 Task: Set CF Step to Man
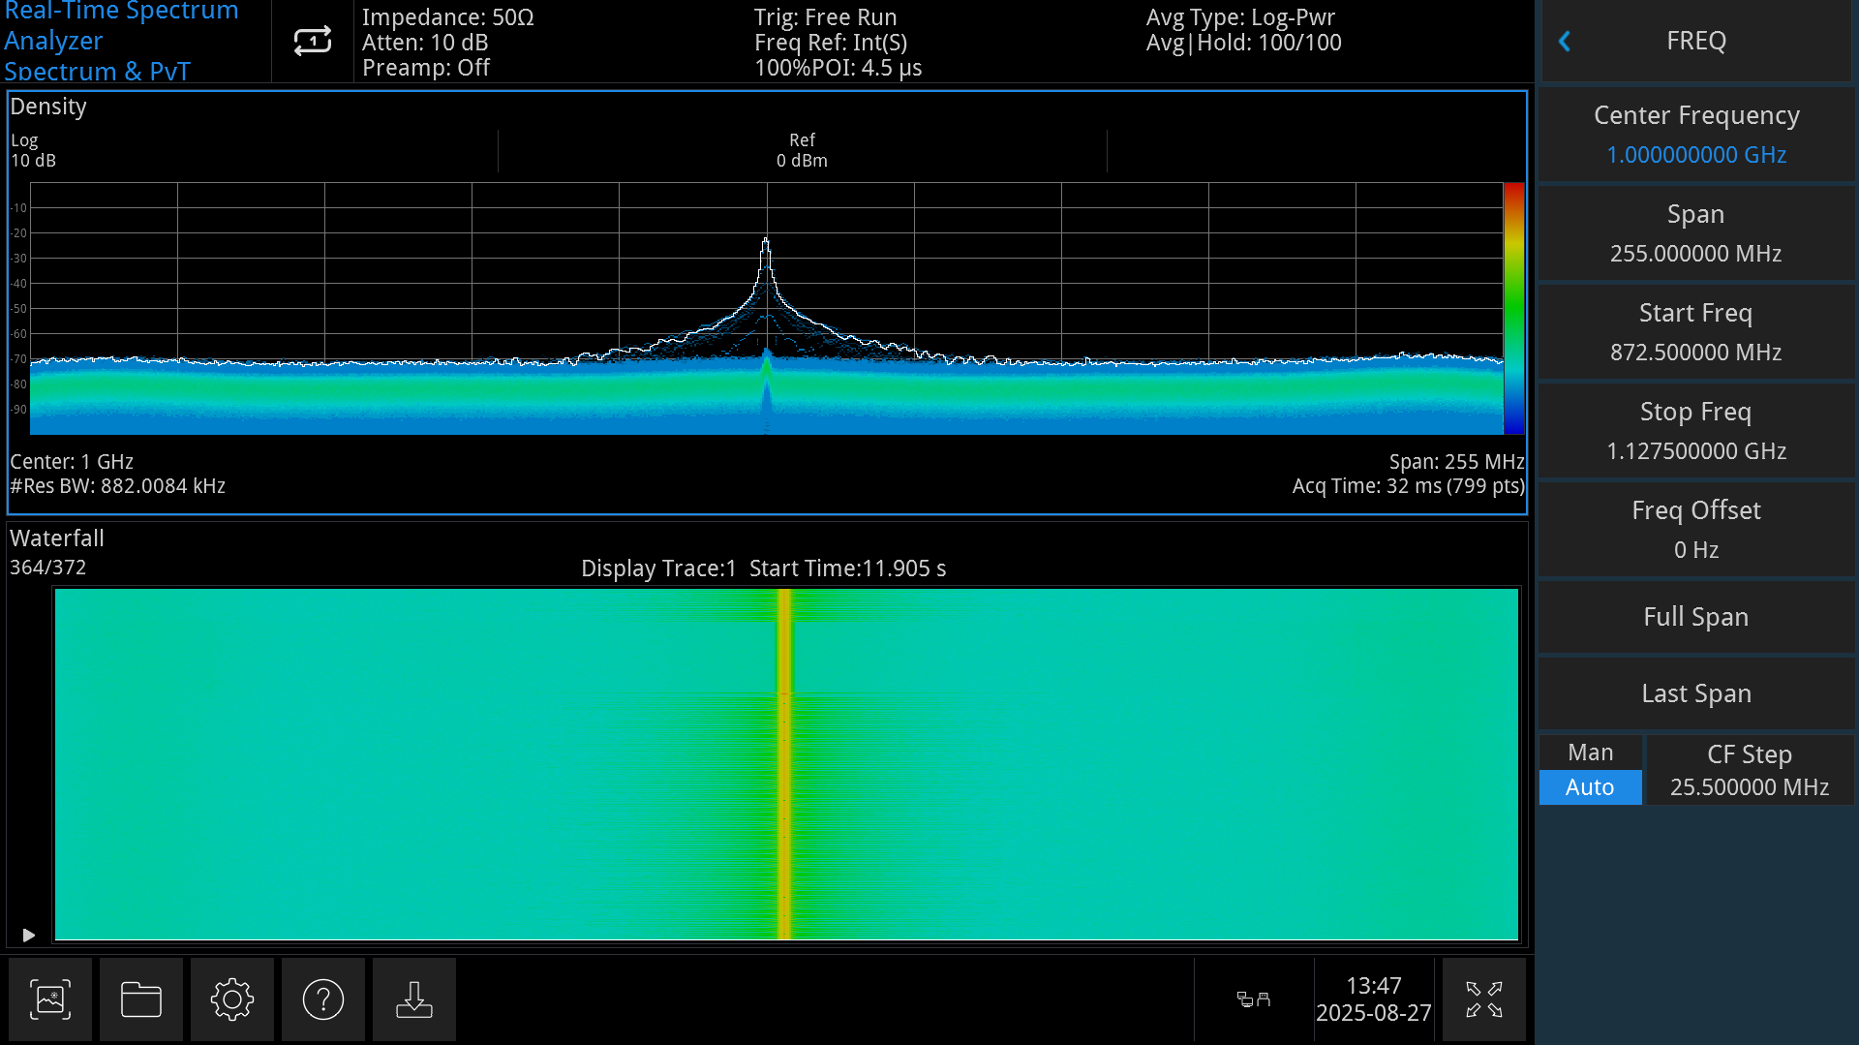click(x=1589, y=752)
